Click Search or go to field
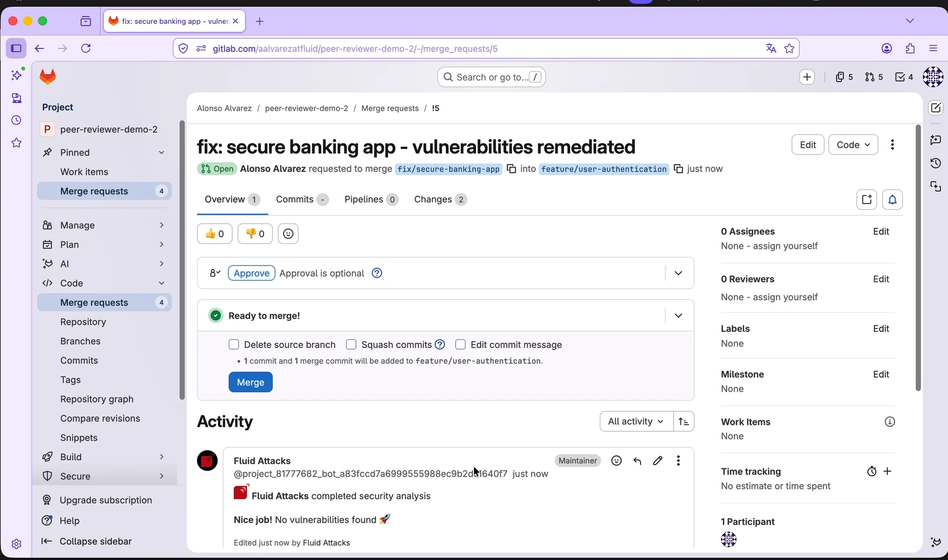The width and height of the screenshot is (948, 560). 491,77
